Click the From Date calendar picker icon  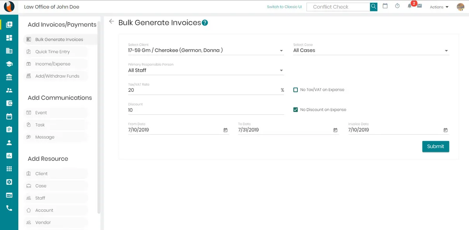tap(226, 130)
